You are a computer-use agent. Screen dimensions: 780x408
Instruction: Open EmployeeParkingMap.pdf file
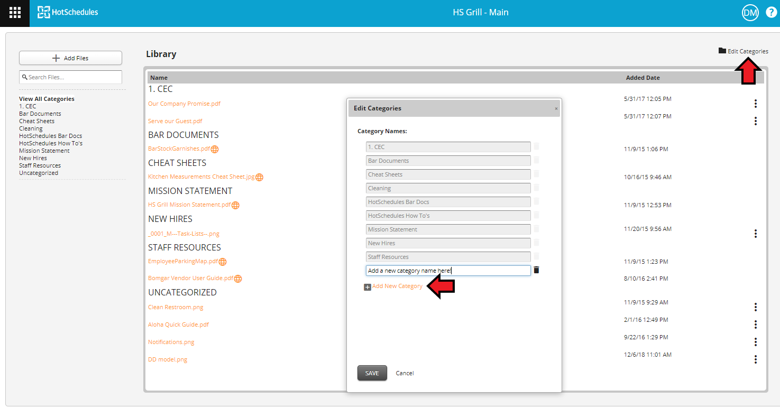coord(183,261)
